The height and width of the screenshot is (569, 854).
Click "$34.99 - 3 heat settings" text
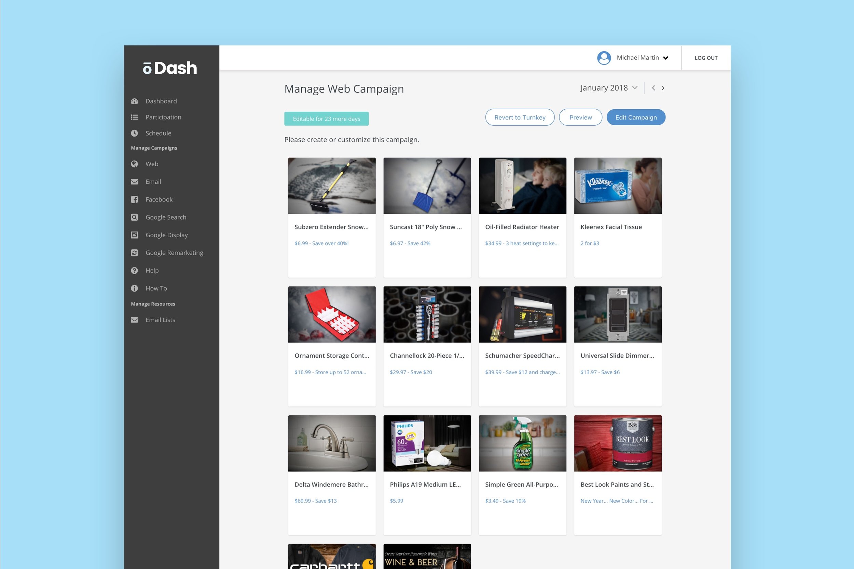click(x=522, y=244)
